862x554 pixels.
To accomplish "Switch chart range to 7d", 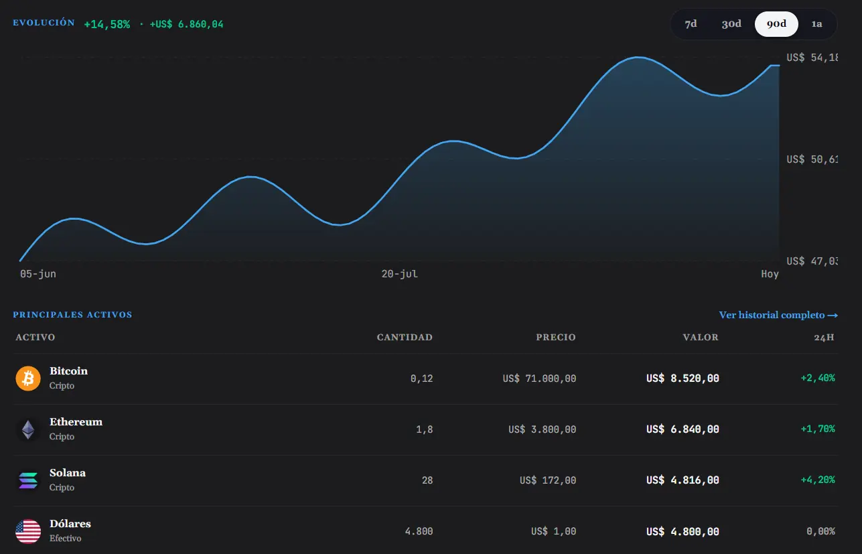I will coord(691,24).
